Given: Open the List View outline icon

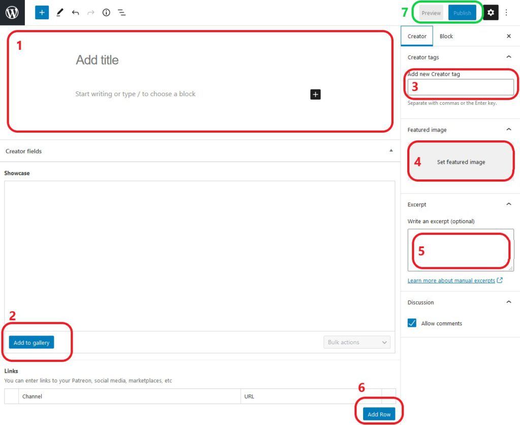Looking at the screenshot, I should point(121,12).
